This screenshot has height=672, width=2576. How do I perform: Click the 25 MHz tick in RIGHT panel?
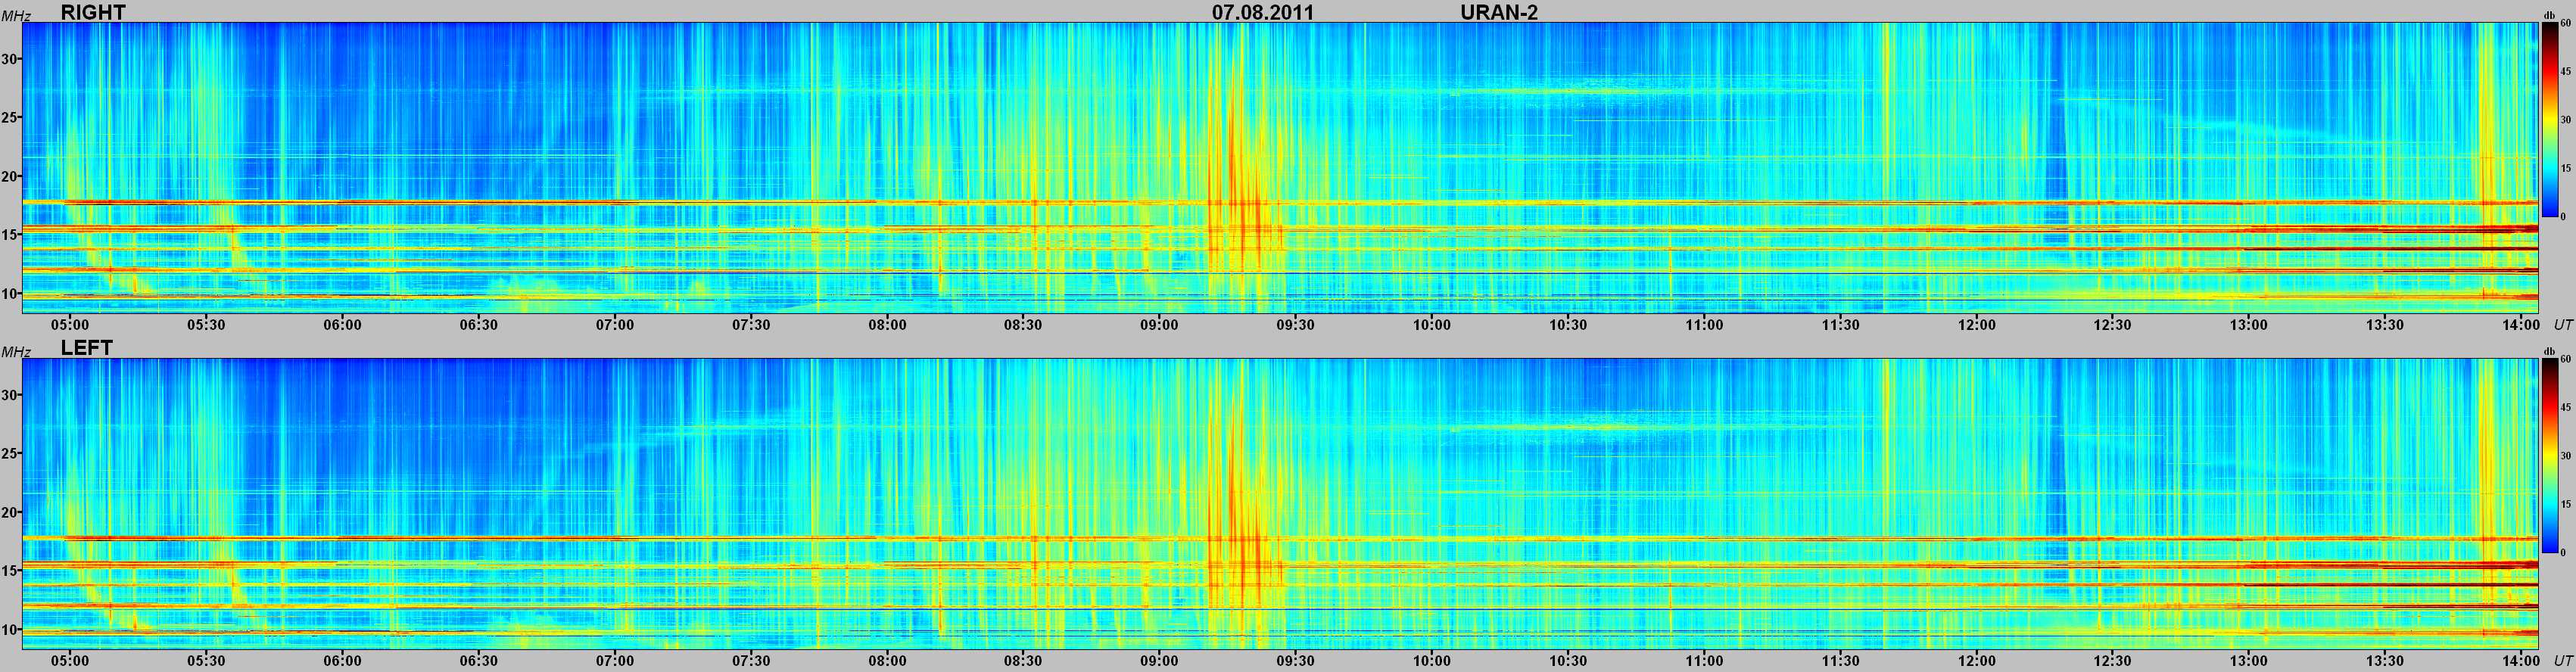[x=10, y=118]
